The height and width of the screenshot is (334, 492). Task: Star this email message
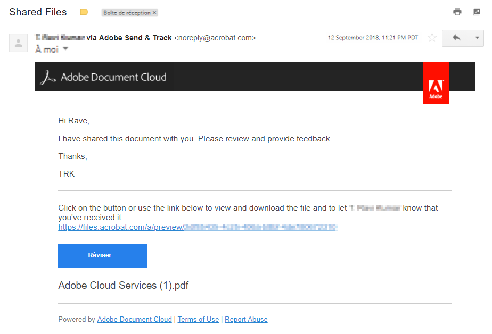(x=432, y=38)
